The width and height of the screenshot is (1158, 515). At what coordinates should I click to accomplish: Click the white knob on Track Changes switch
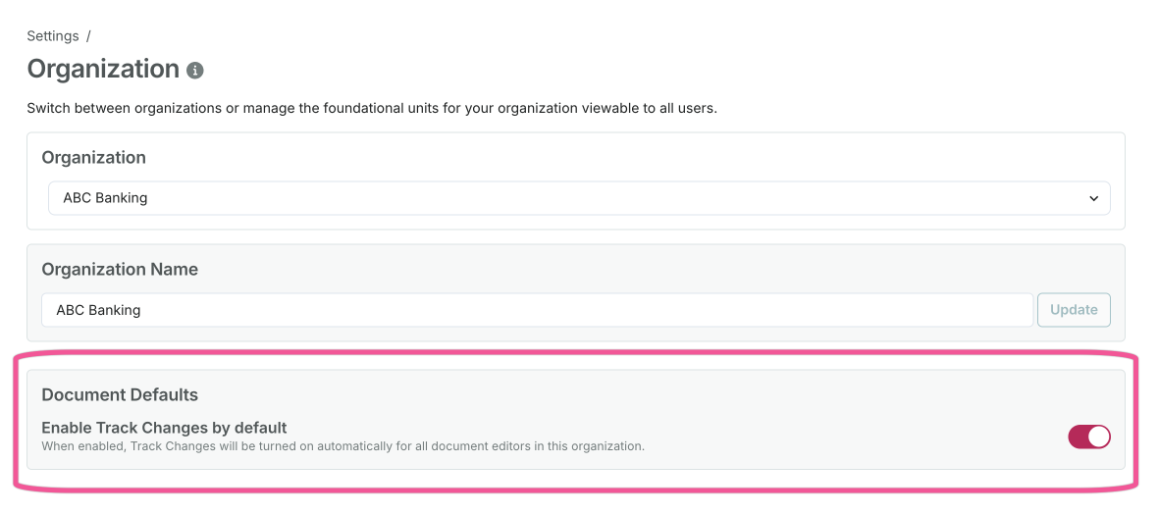coord(1098,437)
